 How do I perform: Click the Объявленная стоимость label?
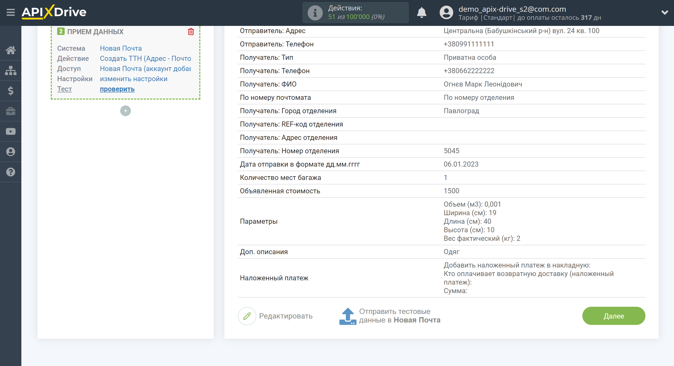[x=280, y=191]
